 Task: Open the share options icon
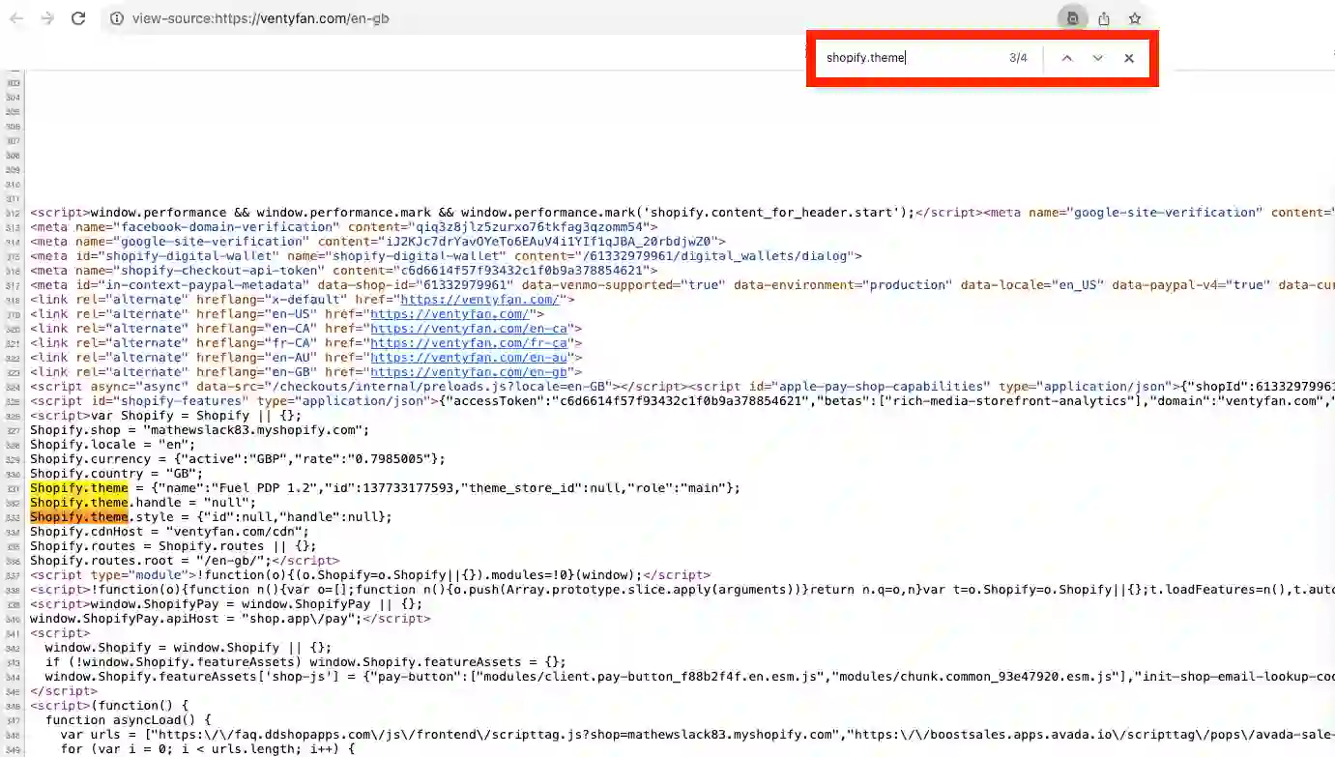(1104, 17)
